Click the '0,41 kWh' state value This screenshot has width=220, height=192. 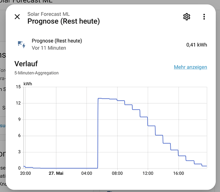click(197, 45)
